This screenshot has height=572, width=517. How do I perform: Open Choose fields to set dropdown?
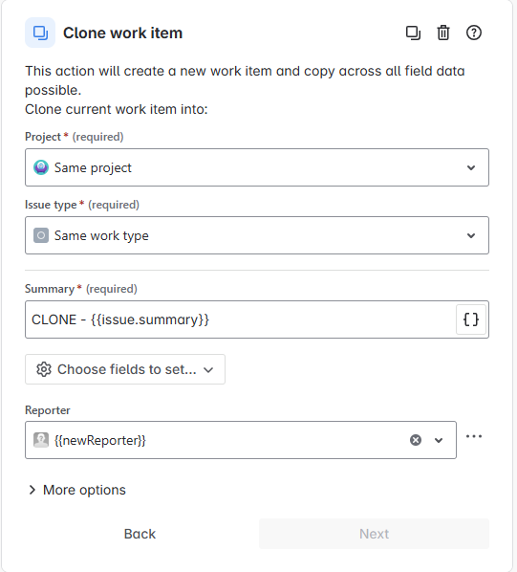point(125,369)
